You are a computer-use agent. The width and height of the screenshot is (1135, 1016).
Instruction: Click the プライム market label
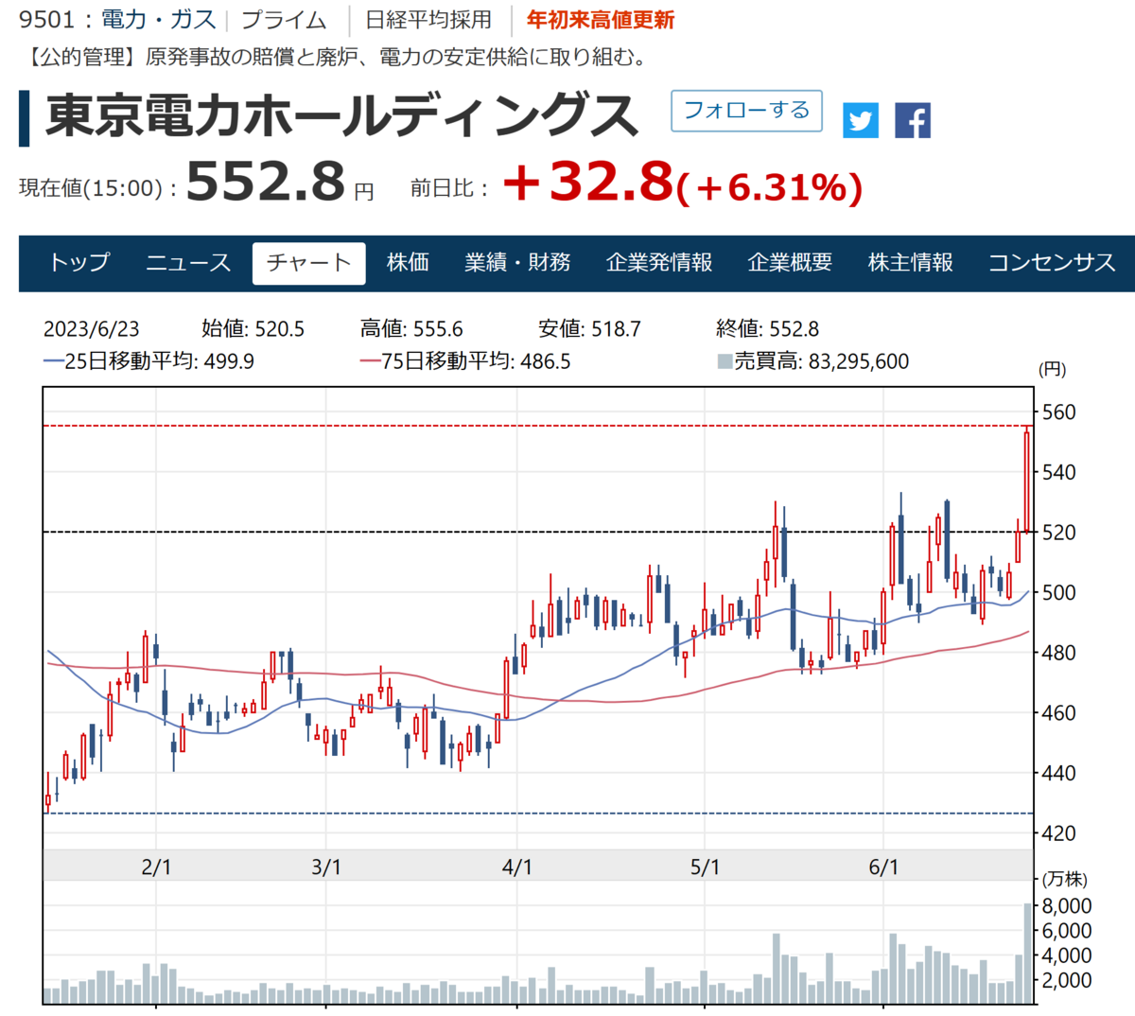click(x=284, y=20)
